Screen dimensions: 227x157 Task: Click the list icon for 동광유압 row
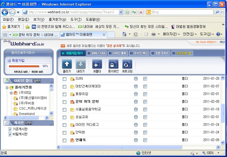point(145,94)
